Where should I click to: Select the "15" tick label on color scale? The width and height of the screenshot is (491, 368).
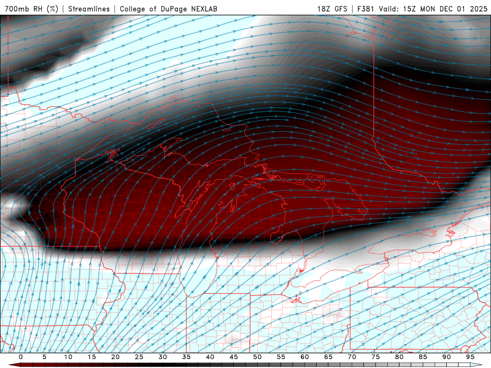click(91, 357)
